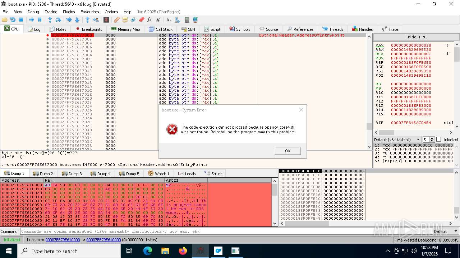
Task: Click the Time Wasted Debugging status label
Action: pos(426,240)
